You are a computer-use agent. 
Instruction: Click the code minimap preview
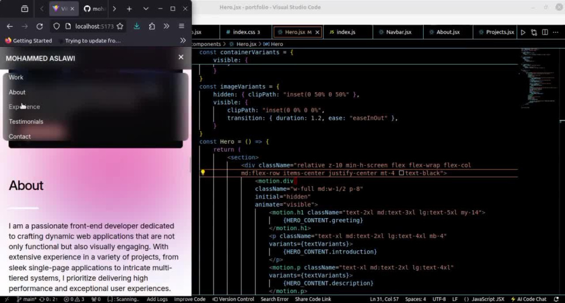[538, 77]
